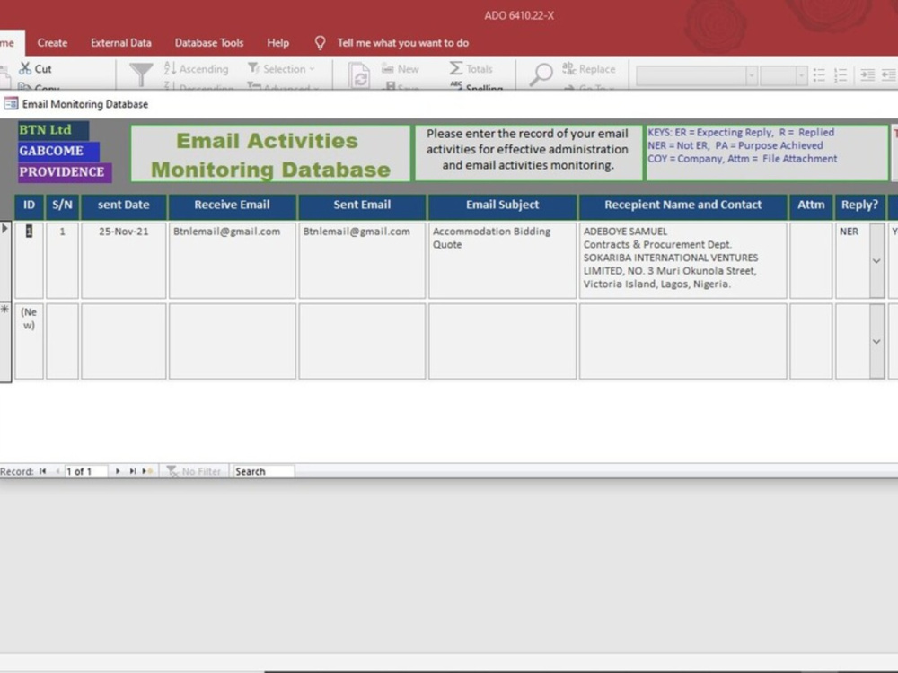Click the No Filter indicator
Viewport: 898px width, 673px height.
(x=194, y=472)
